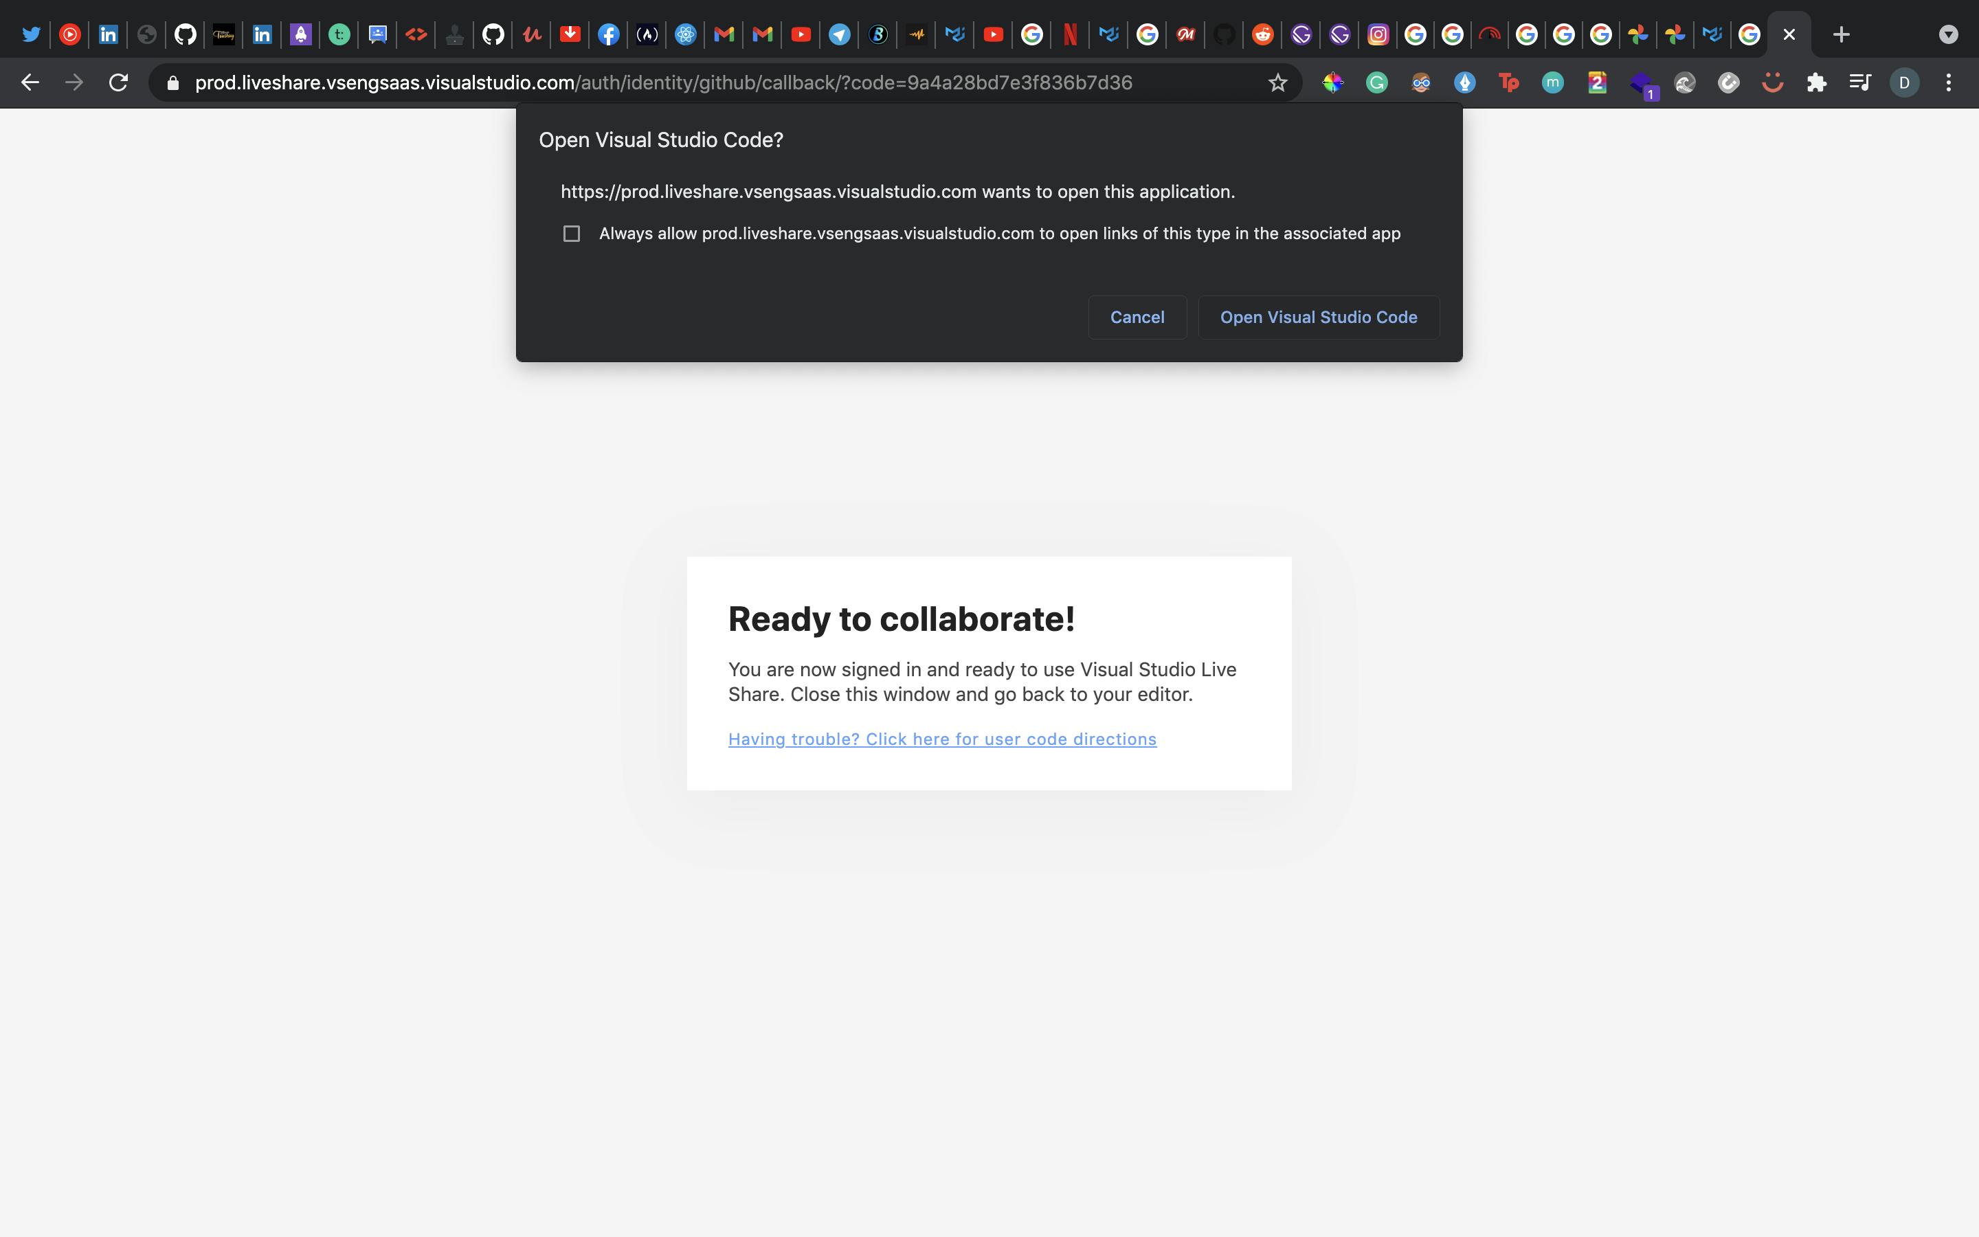Open the React atom logo tab

(685, 34)
